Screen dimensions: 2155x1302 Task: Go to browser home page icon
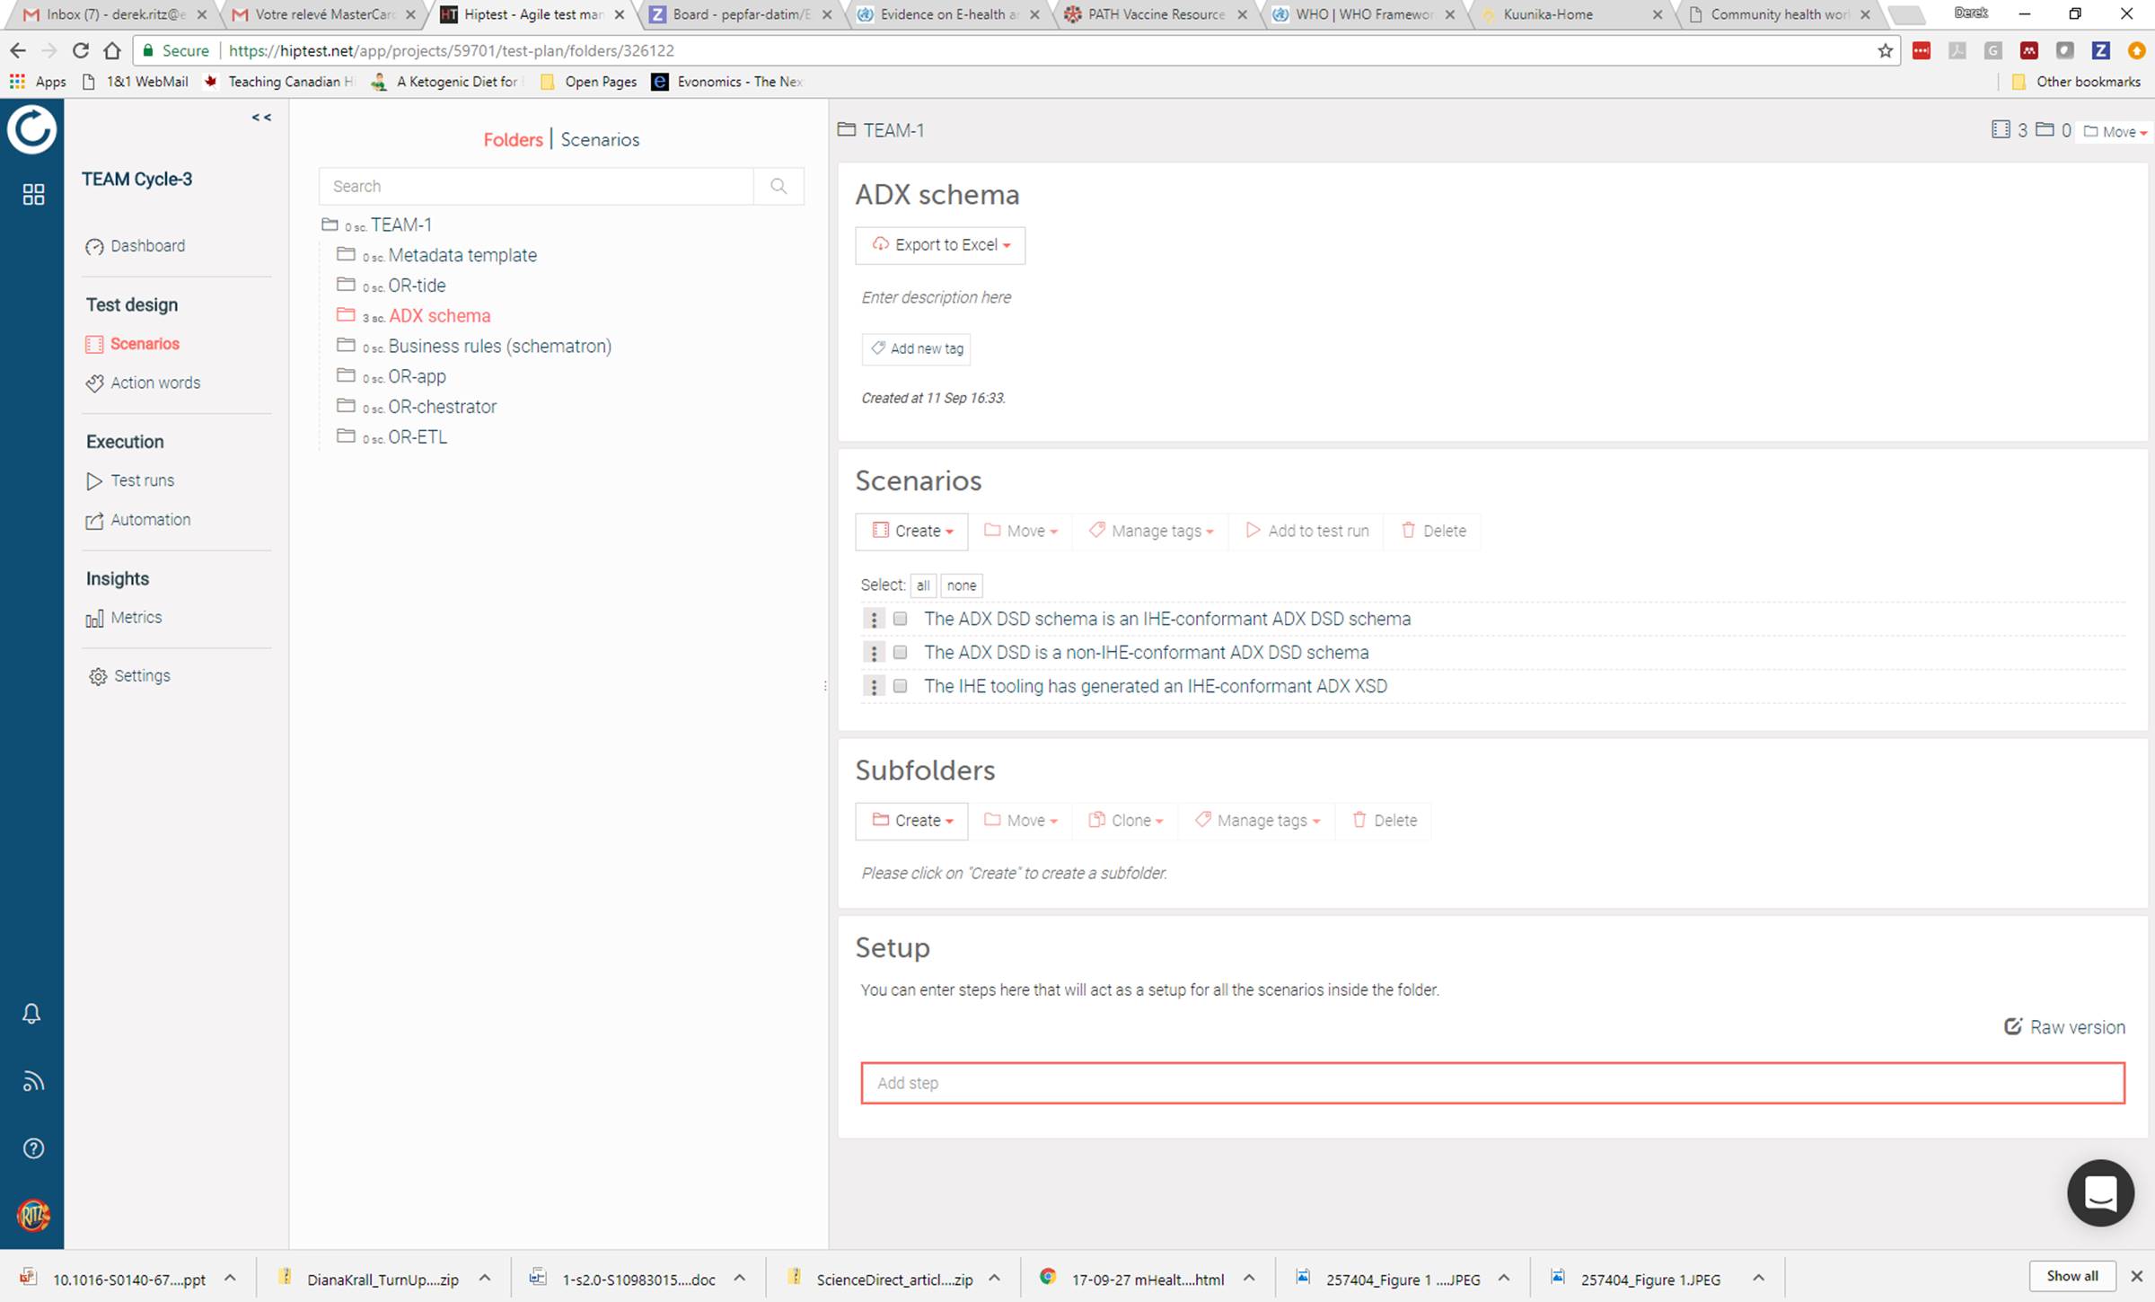coord(111,50)
